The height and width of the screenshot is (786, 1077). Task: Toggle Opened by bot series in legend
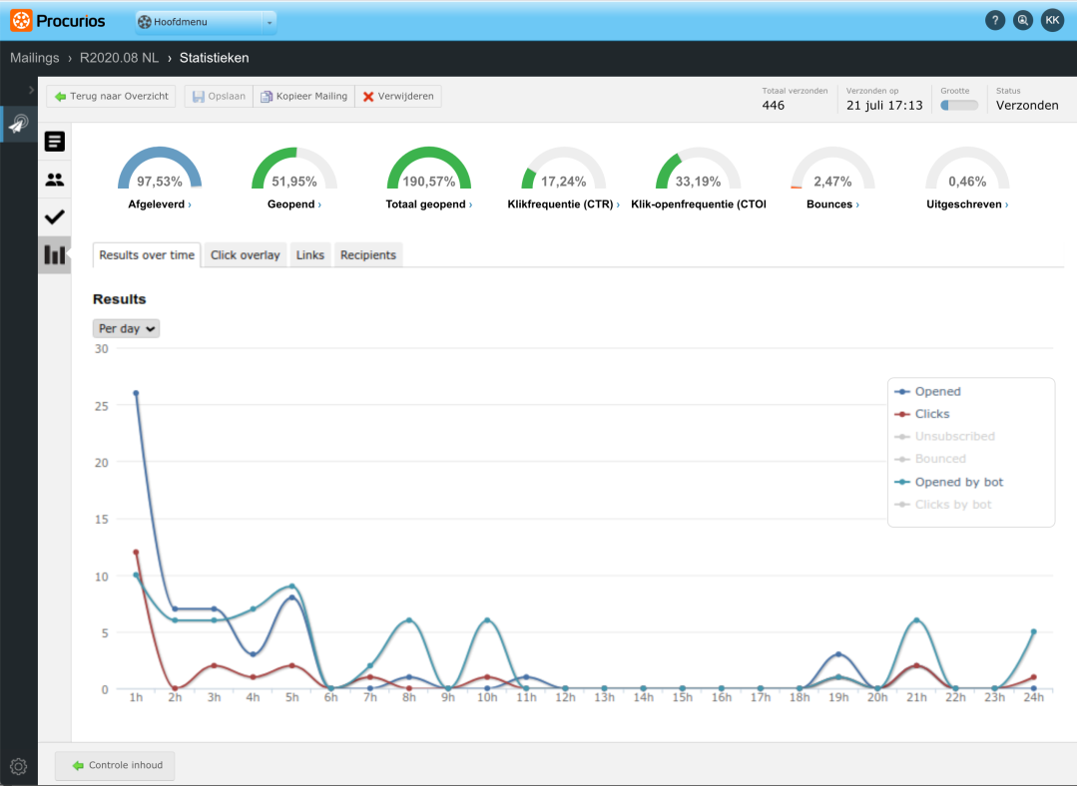coord(948,482)
